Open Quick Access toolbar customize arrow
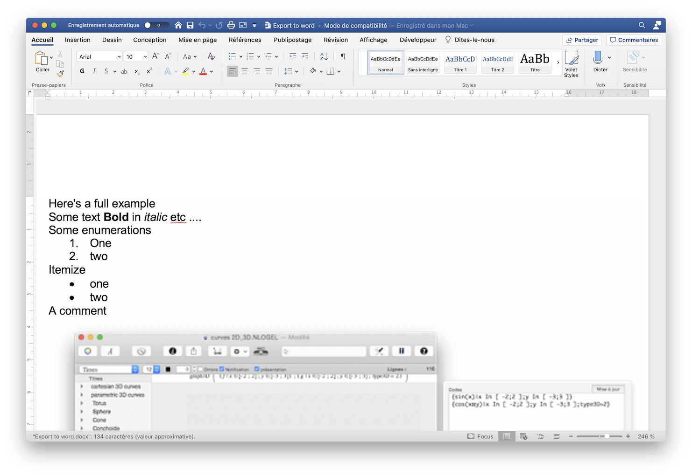This screenshot has width=692, height=476. point(254,25)
